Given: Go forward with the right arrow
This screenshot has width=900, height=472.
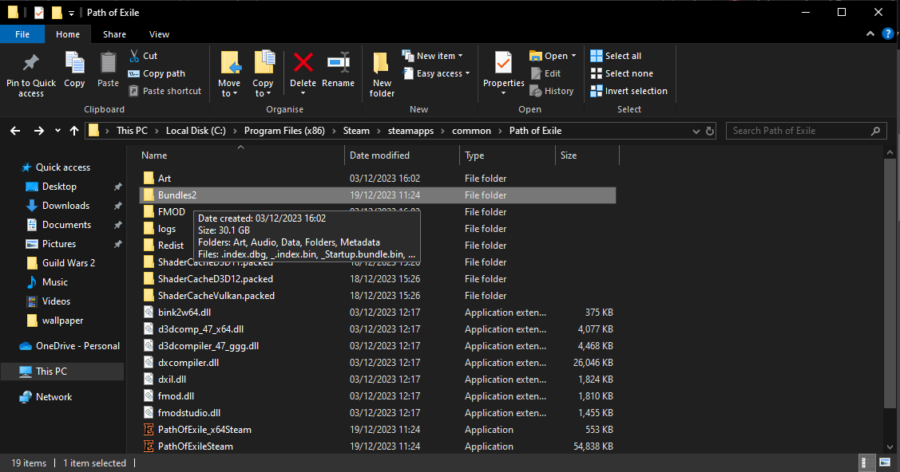Looking at the screenshot, I should point(38,132).
